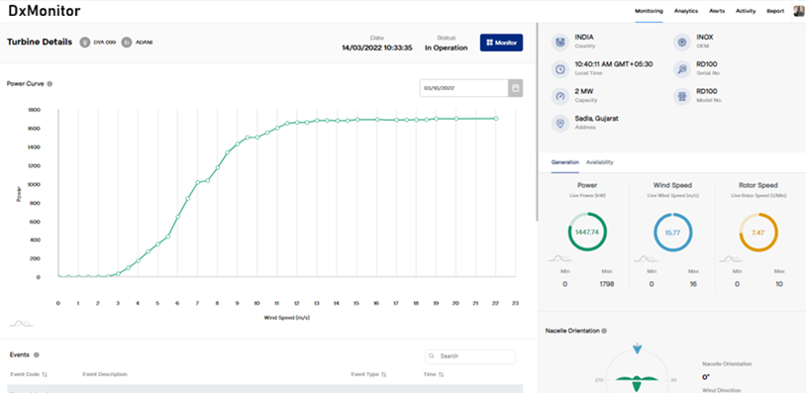Click the Rotor Speed gauge showing 7.47

758,233
